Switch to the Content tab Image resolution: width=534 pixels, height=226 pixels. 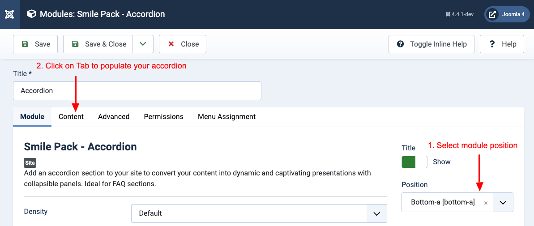click(x=71, y=117)
